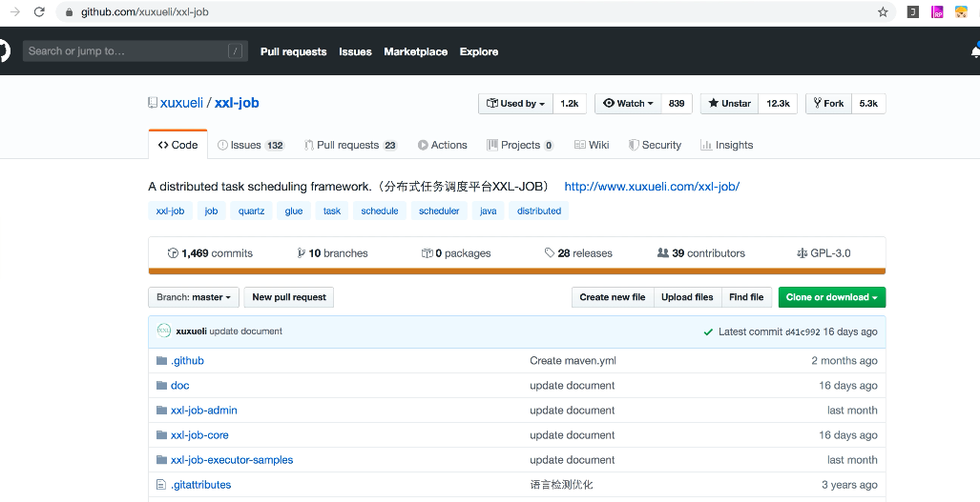Unstar the xxl-job repository
The height and width of the screenshot is (502, 980).
(729, 104)
